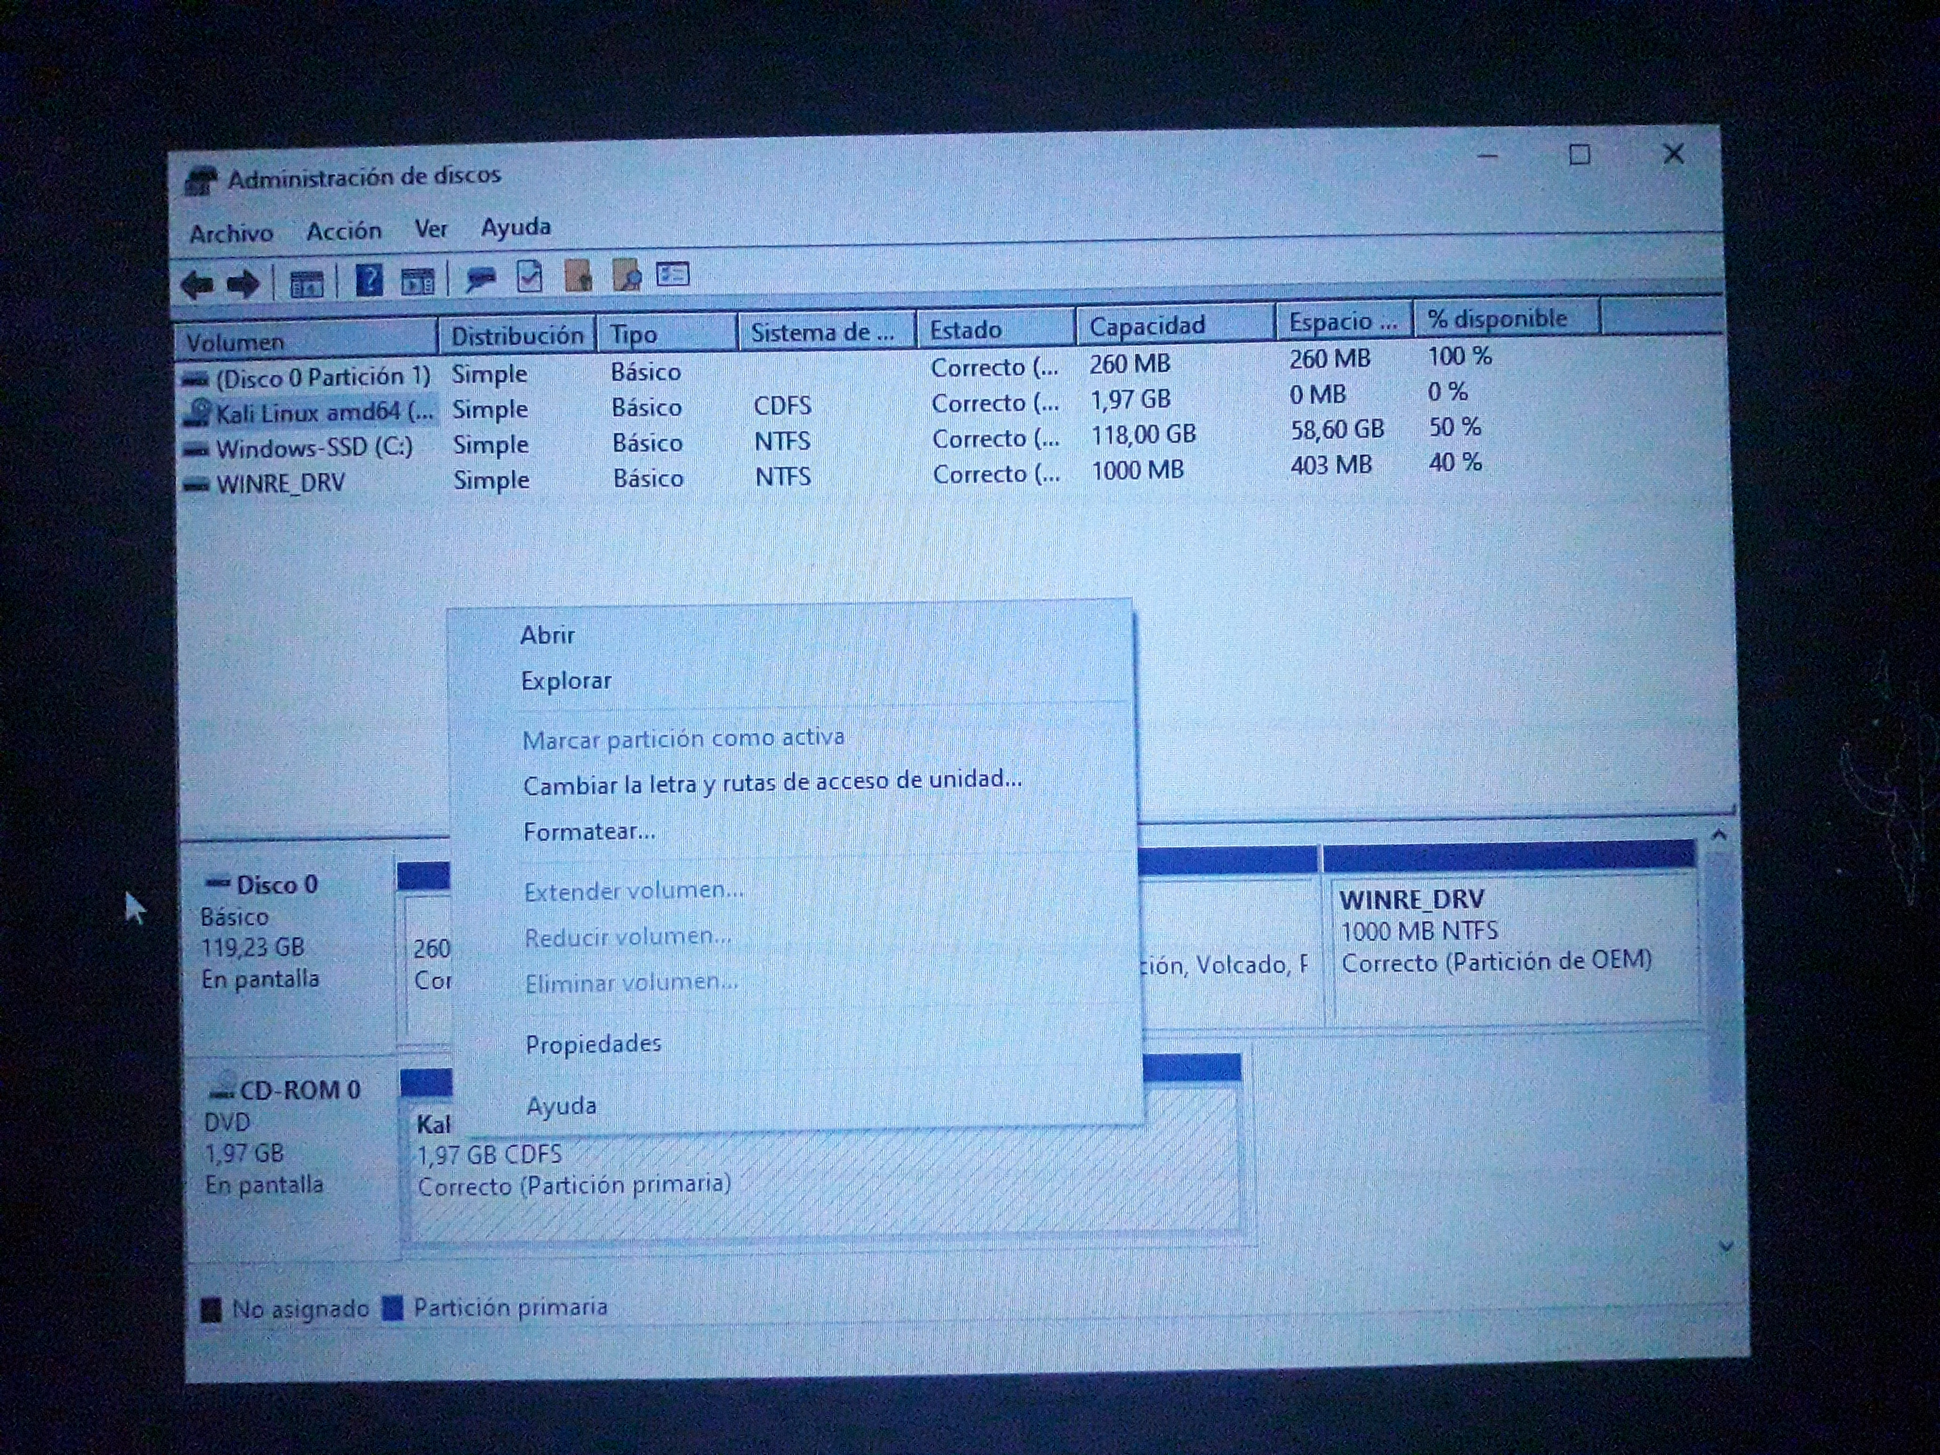Click the show/hide action pane icon
This screenshot has height=1455, width=1940.
[x=417, y=281]
